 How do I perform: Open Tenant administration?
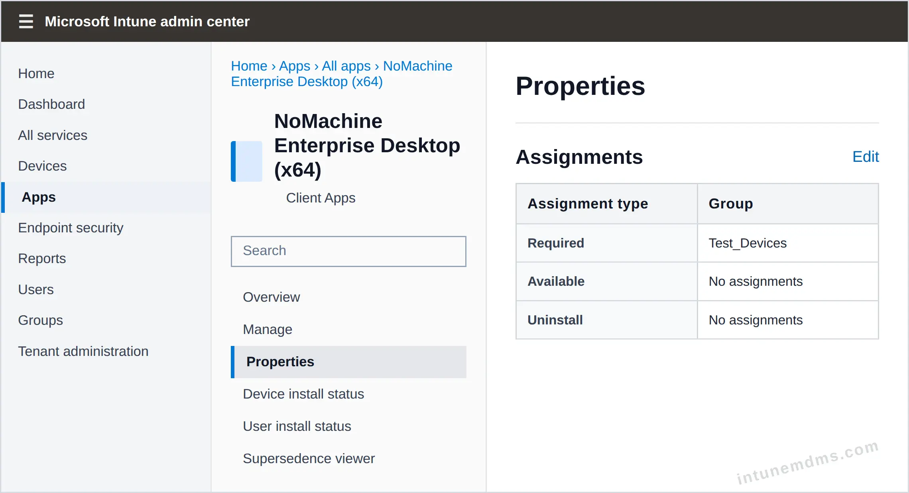[83, 351]
